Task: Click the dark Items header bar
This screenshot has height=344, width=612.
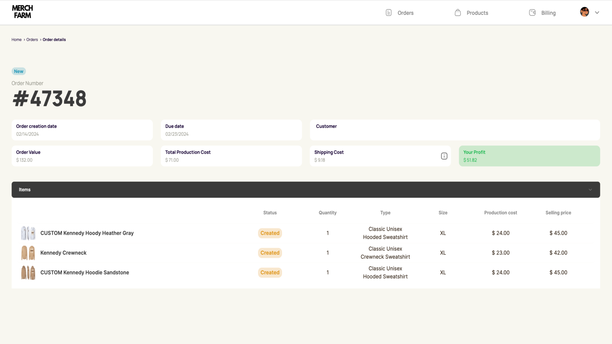Action: point(306,190)
